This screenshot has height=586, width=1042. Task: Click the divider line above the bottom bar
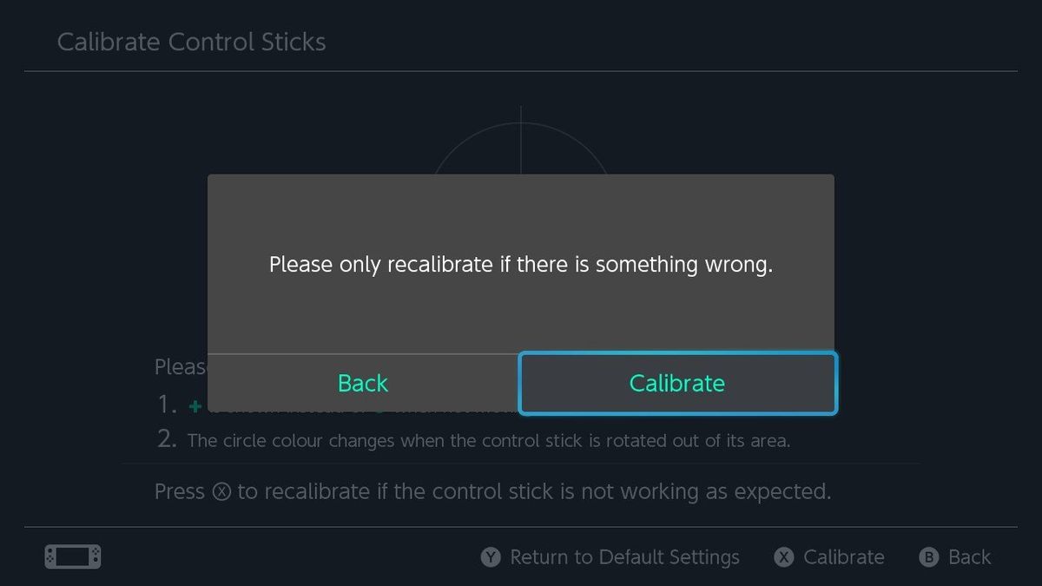point(521,527)
